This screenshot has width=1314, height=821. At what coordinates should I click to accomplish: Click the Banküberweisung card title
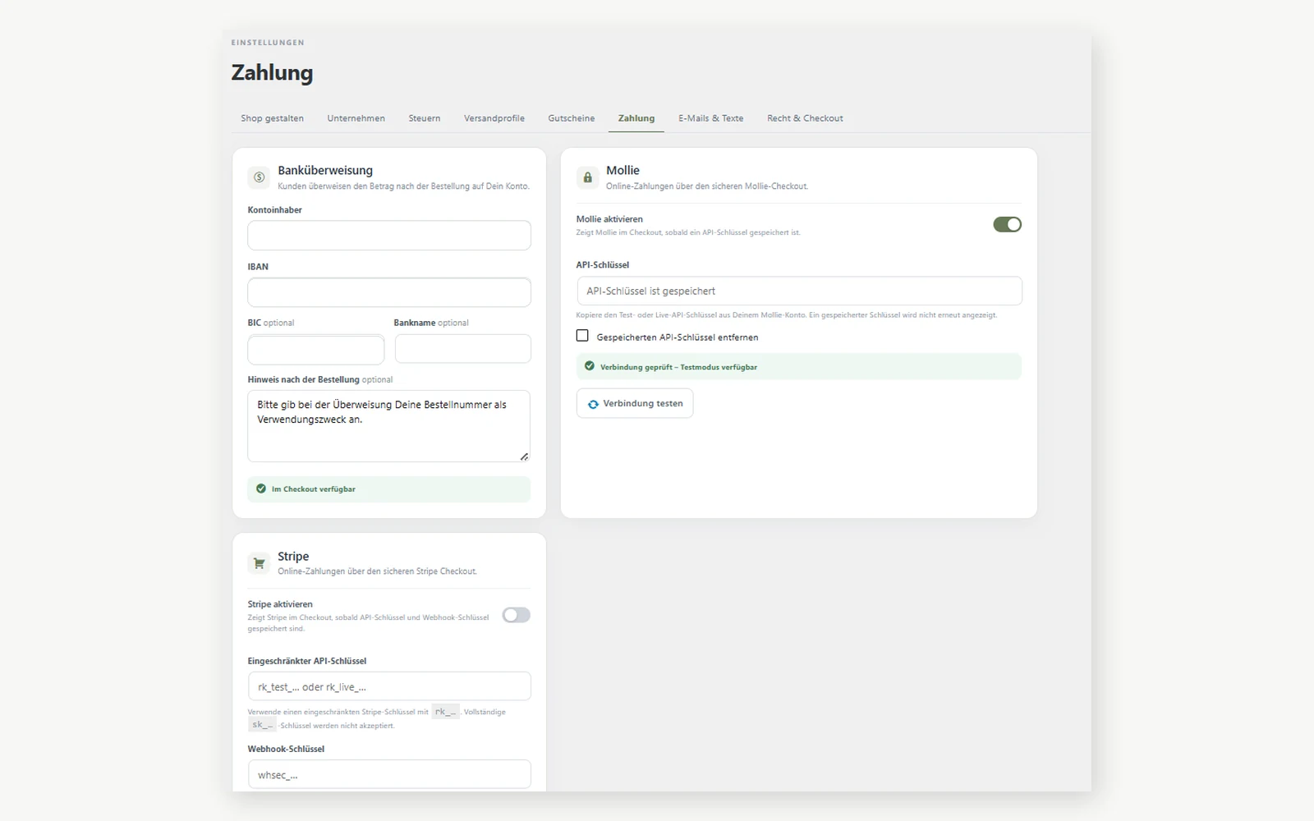(325, 170)
